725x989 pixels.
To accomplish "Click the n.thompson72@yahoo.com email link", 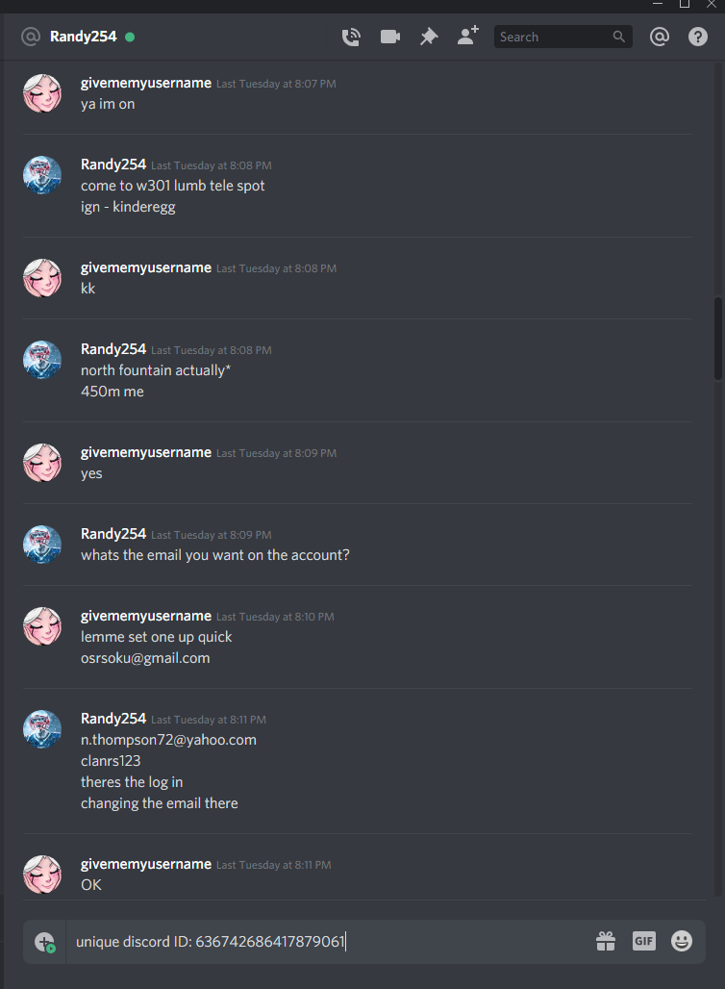I will point(168,739).
